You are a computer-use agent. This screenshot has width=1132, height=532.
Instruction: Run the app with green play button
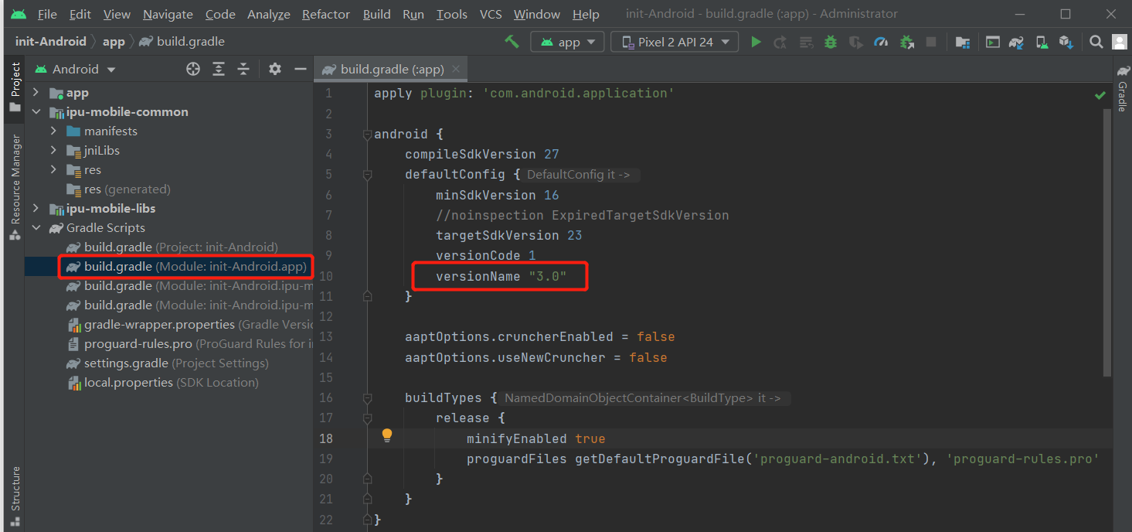(x=756, y=42)
